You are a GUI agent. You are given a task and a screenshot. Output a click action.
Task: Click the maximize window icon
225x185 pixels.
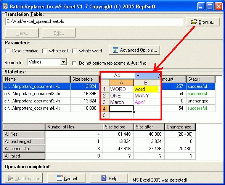tap(210, 6)
